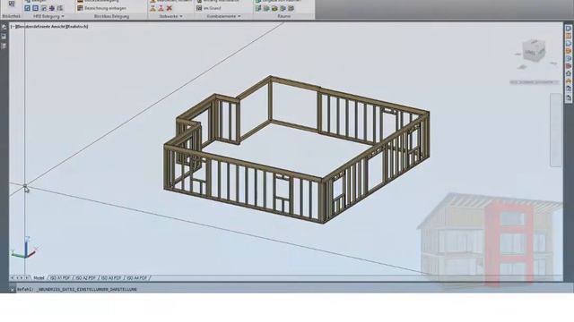The image size is (574, 322).
Task: Open the [-] viewport controls menu
Action: (13, 26)
